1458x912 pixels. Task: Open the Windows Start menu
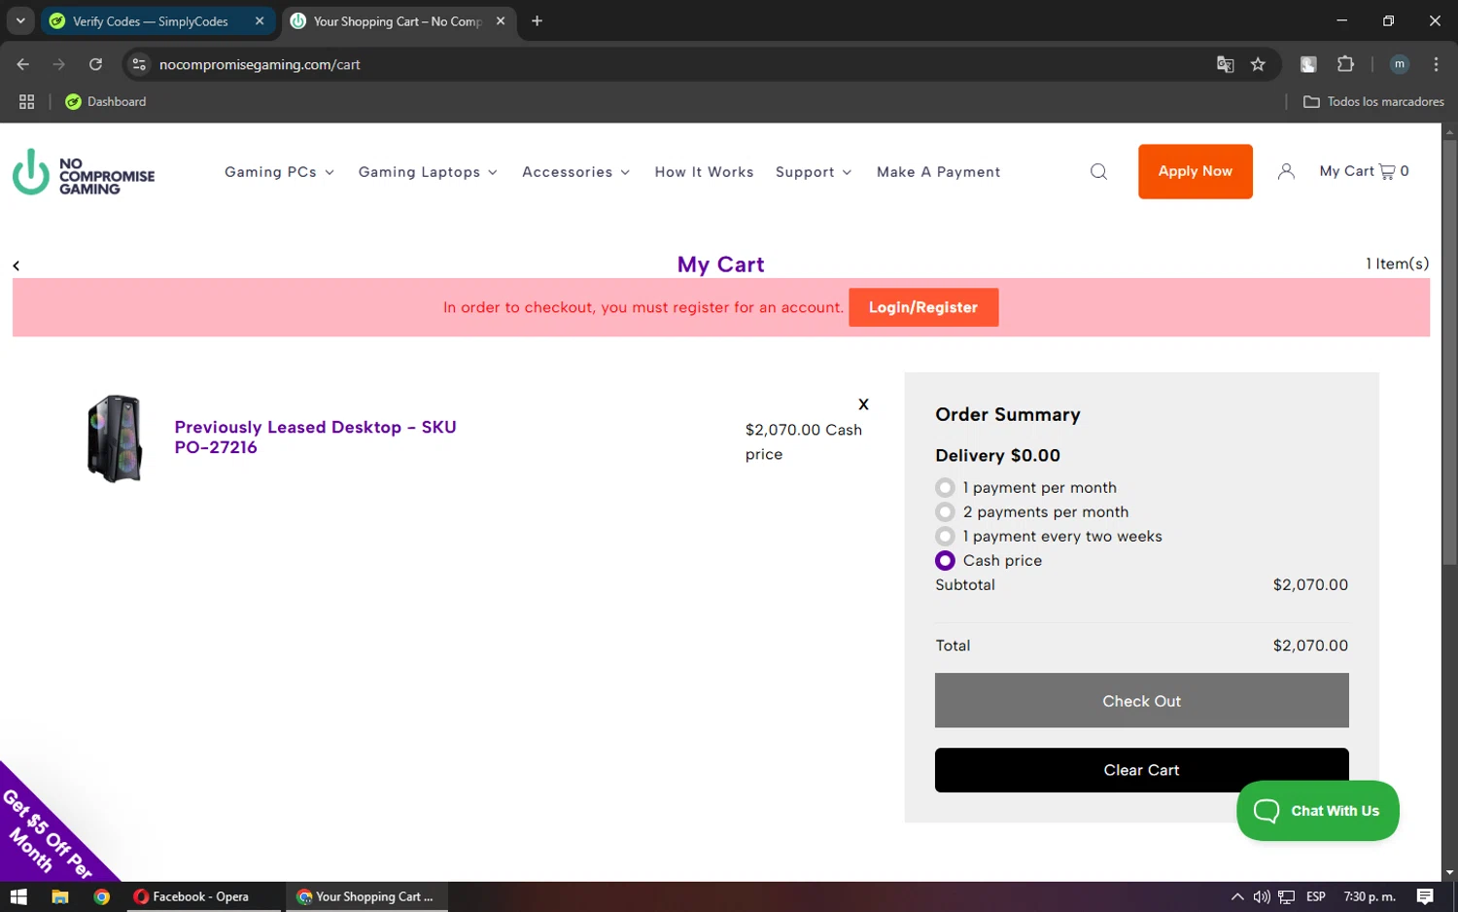tap(18, 896)
